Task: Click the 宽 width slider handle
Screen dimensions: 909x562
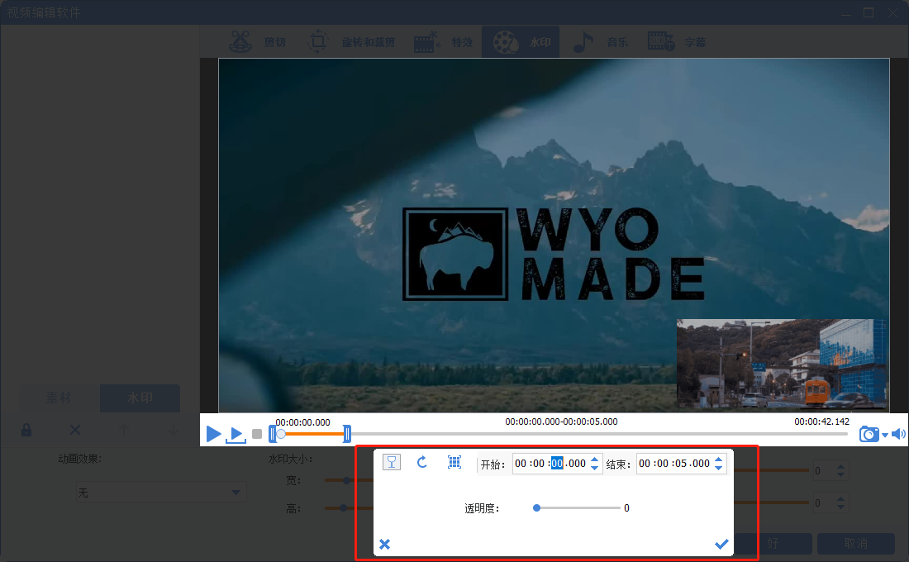Action: coord(347,480)
